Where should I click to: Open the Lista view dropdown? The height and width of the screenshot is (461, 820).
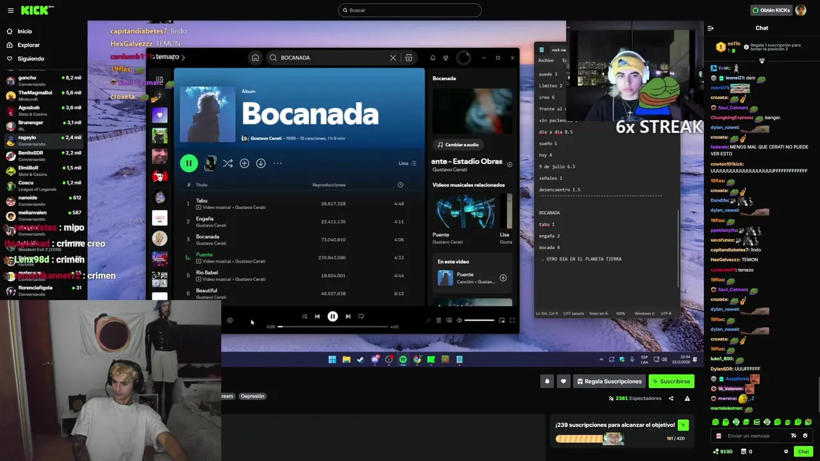tap(407, 163)
